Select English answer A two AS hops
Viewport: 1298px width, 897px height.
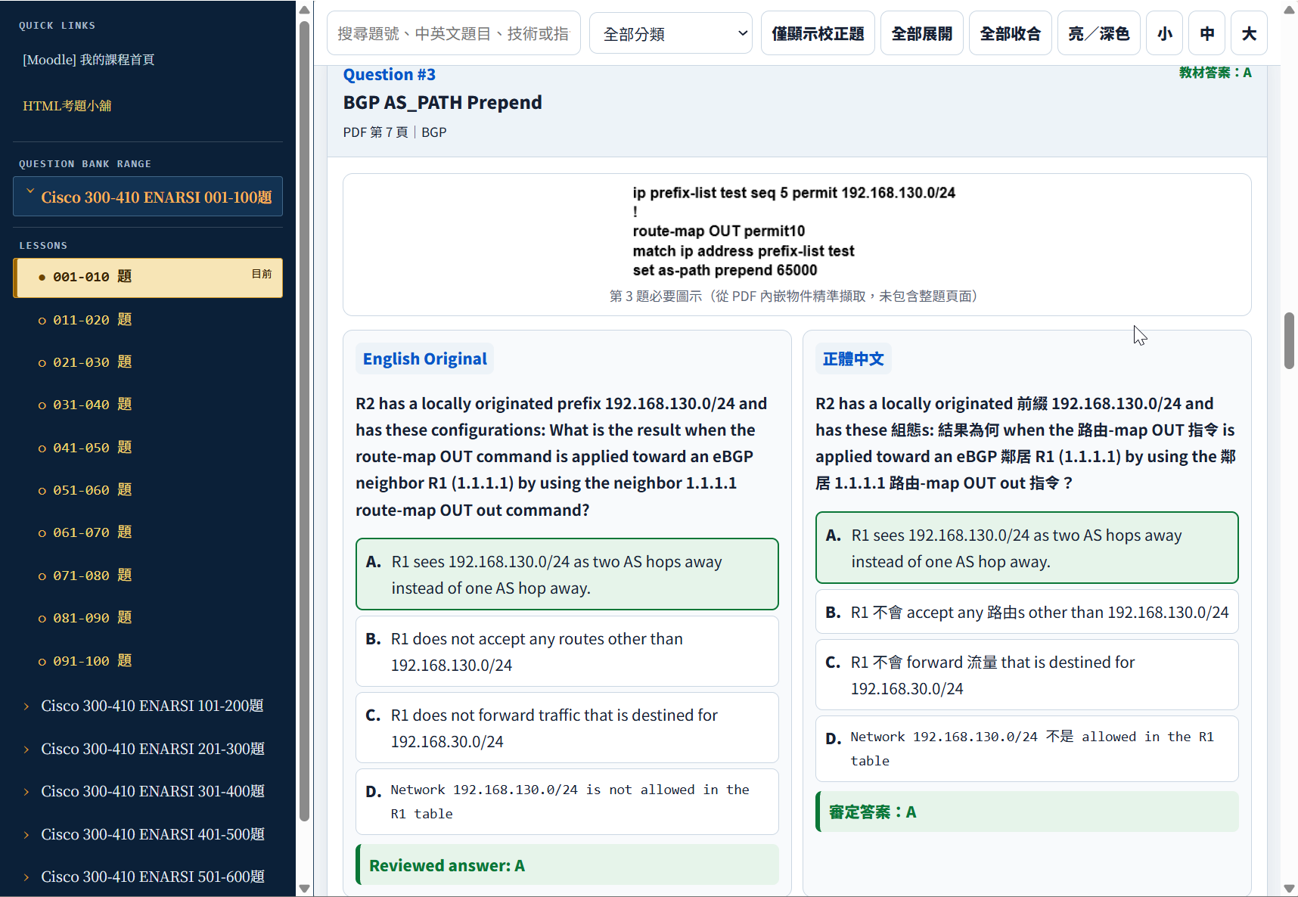click(567, 574)
